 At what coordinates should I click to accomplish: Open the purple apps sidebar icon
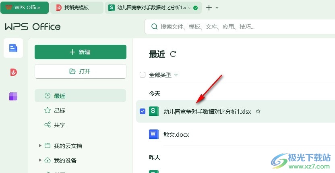pyautogui.click(x=13, y=96)
